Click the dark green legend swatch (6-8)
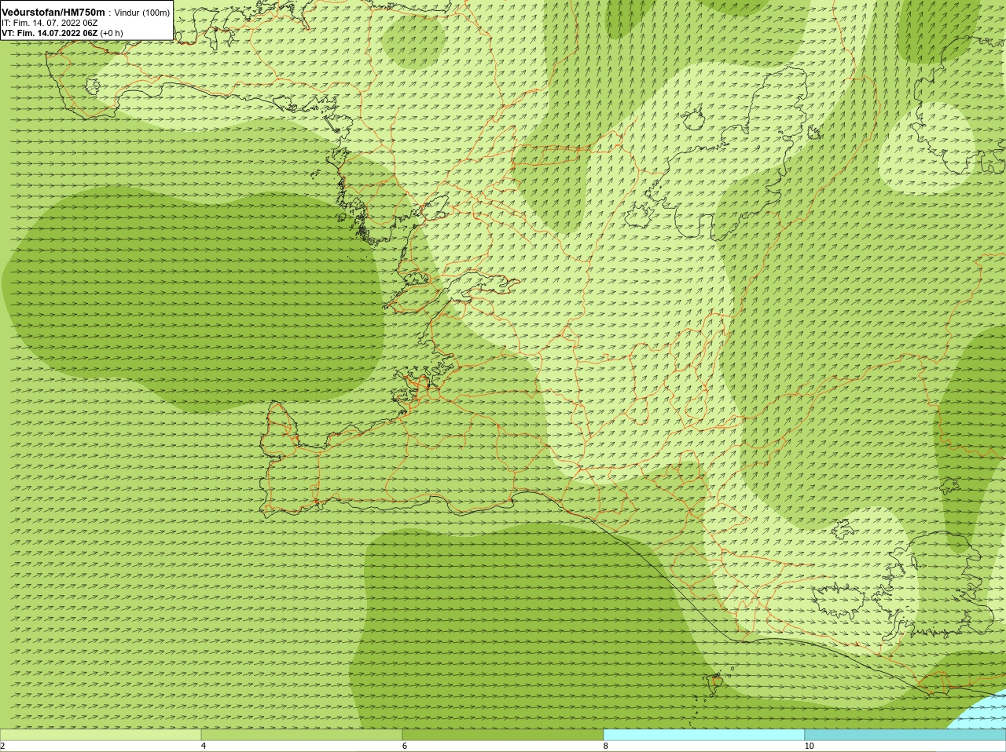1006x752 pixels. [503, 735]
